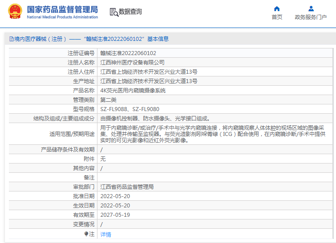Select slash value in 变更情况 row
Image resolution: width=336 pixels, height=243 pixels.
pos(101,224)
